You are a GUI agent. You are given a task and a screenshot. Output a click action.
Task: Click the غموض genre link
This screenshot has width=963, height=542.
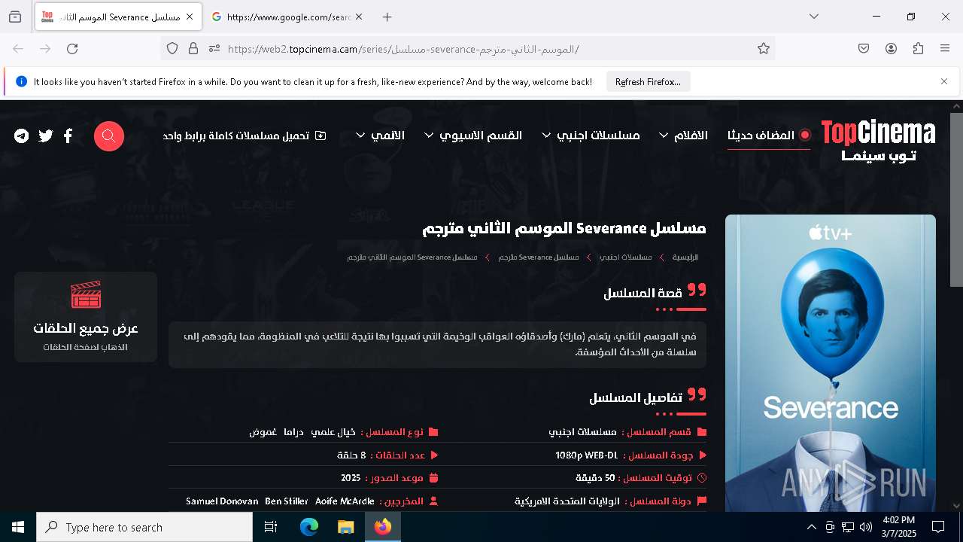pyautogui.click(x=263, y=432)
